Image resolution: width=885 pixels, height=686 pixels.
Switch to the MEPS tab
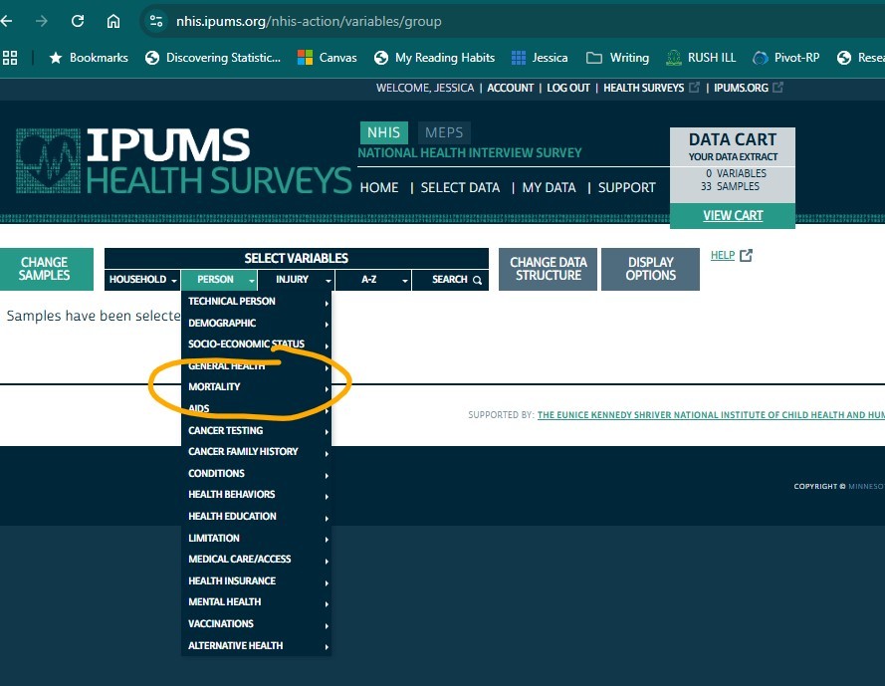444,132
